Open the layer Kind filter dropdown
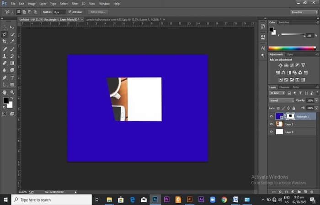The height and width of the screenshot is (205, 320). coord(277,93)
